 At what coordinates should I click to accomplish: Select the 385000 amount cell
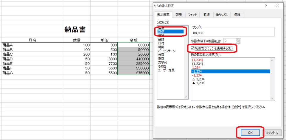(133, 63)
